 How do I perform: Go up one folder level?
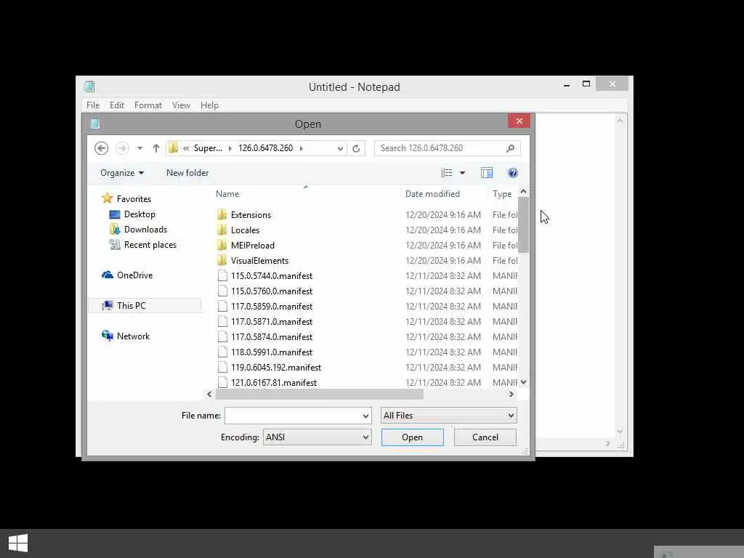156,148
